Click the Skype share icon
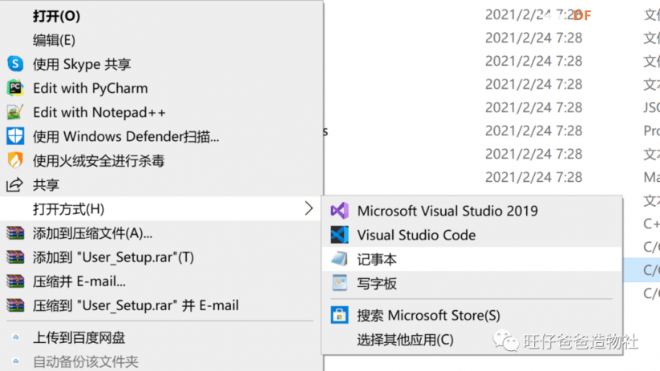 [x=15, y=64]
